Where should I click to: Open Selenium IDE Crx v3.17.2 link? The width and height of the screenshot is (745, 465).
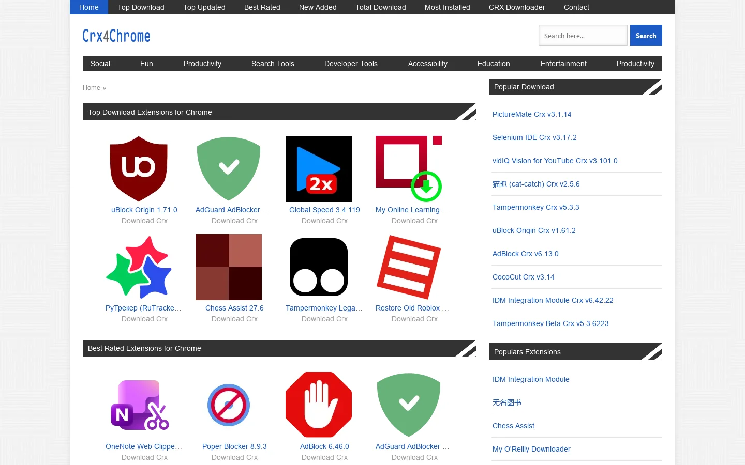click(534, 137)
